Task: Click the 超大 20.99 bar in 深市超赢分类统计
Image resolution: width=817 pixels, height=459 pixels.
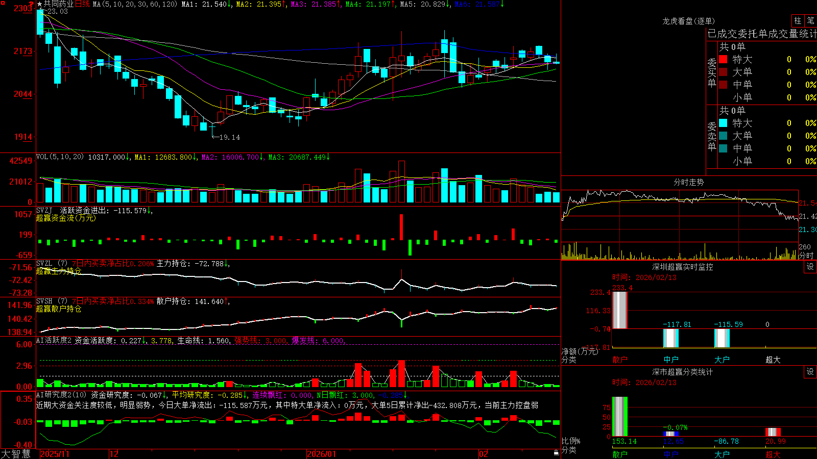Action: (773, 432)
